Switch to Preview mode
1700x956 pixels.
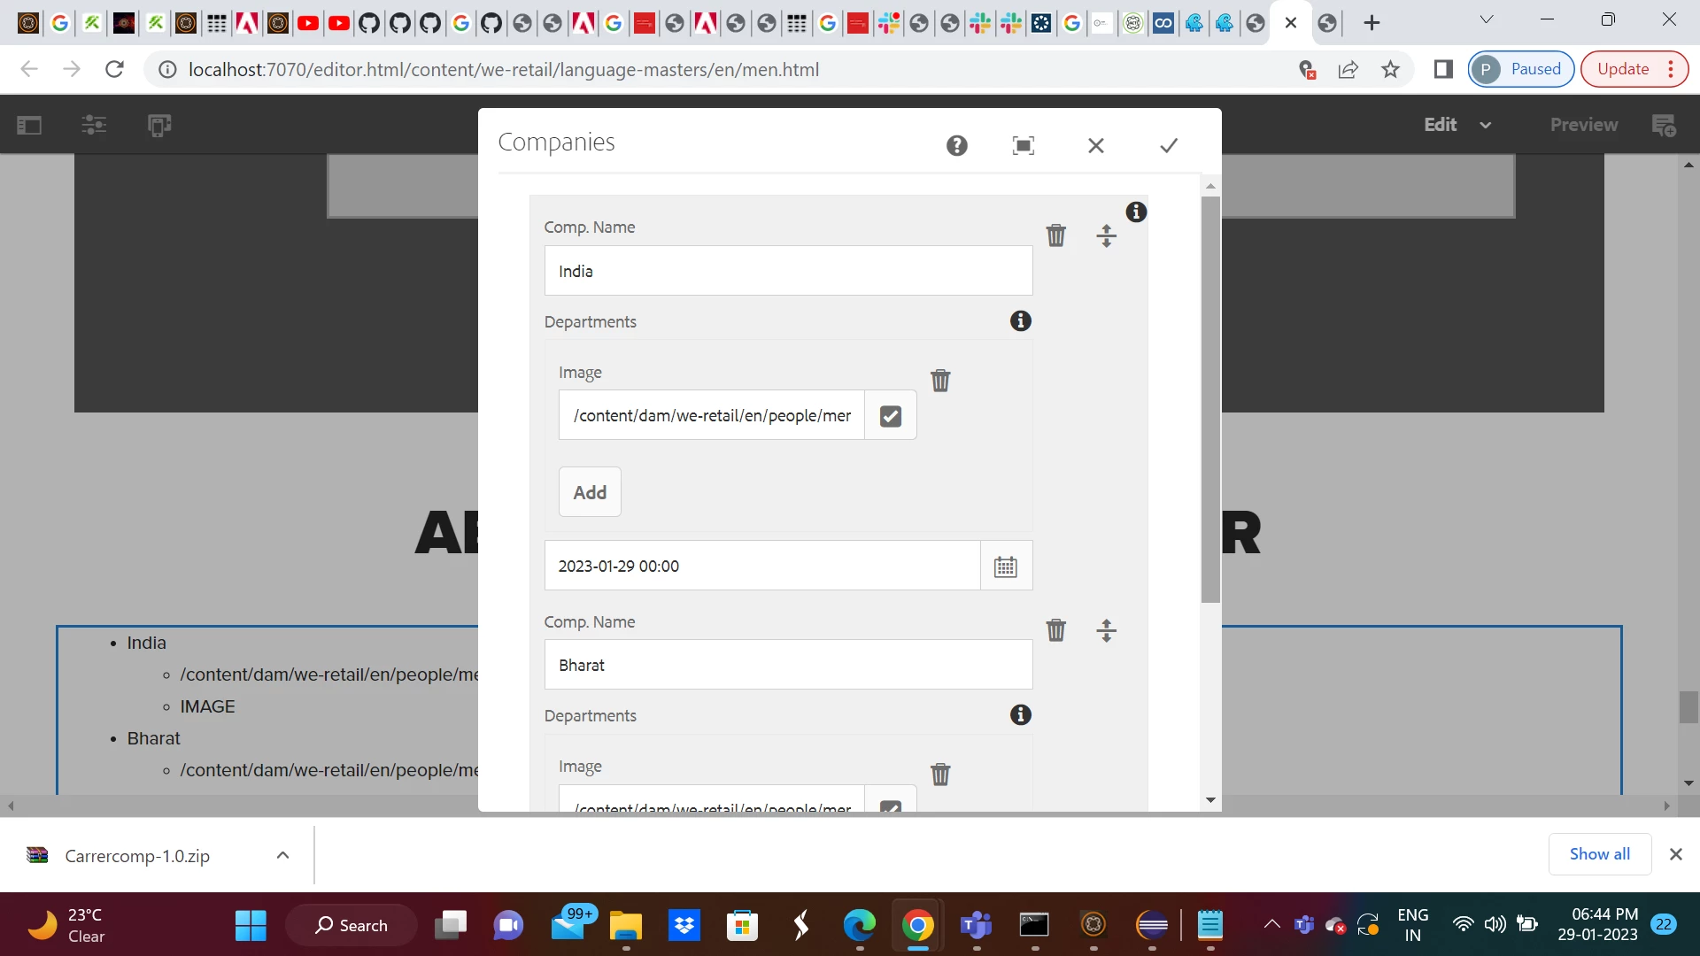(x=1583, y=125)
